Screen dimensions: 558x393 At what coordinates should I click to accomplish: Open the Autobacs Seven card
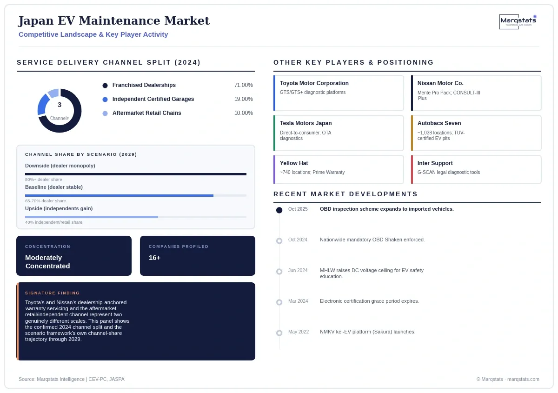coord(476,133)
